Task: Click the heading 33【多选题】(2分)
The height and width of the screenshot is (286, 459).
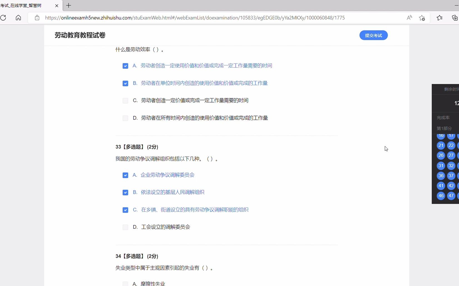Action: click(x=137, y=147)
